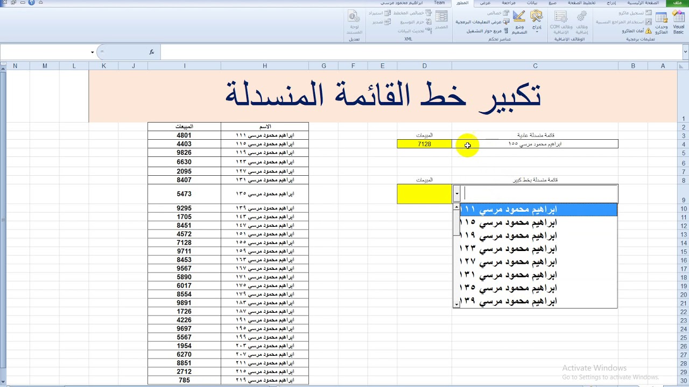Select list item ابراهيم محمود مرسي ١١٩
This screenshot has width=689, height=387.
point(538,235)
